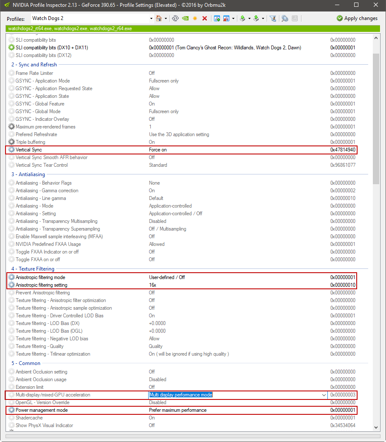Viewport: 386px width, 442px height.
Task: Open Multi-display/mixed-GPU acceleration value dropdown
Action: (324, 395)
